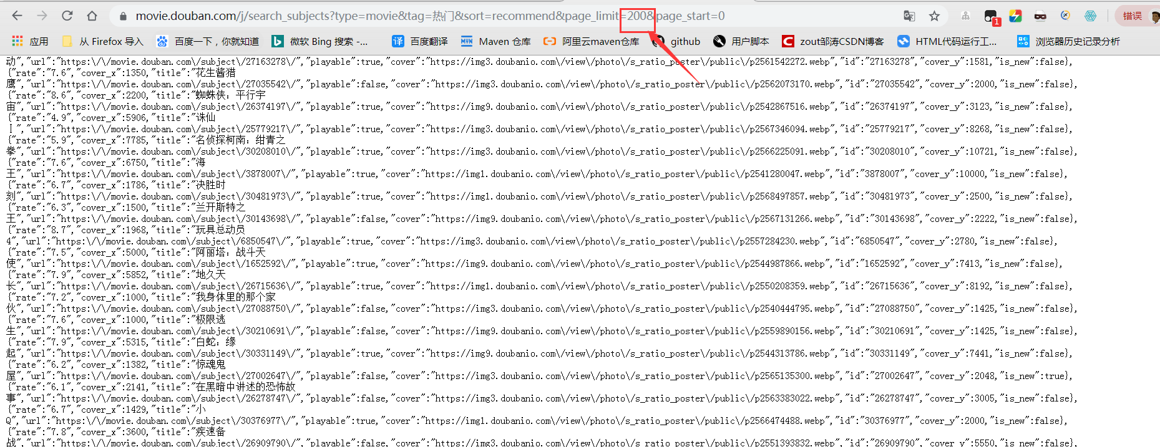Click the title text "我身体里的那个家"
This screenshot has width=1160, height=447.
236,297
